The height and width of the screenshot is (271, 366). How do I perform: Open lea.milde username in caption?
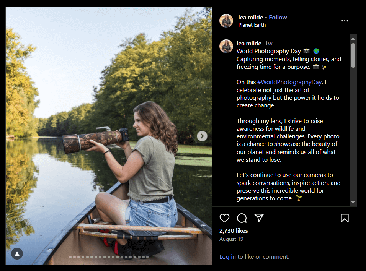[x=249, y=43]
